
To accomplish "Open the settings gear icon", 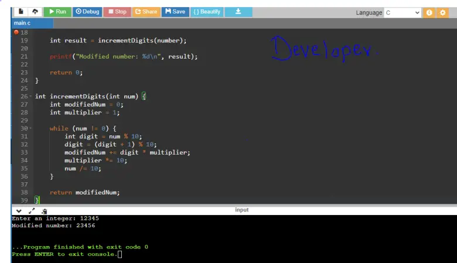I will [x=443, y=12].
